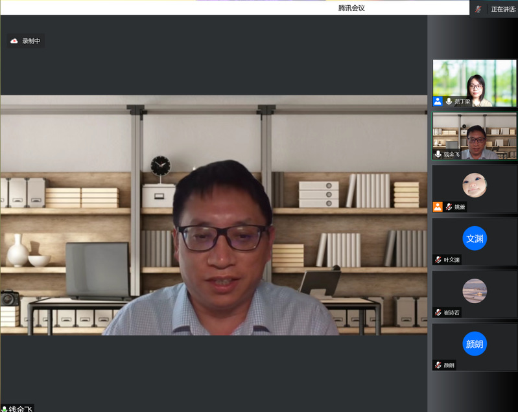Click the microphone icon on 范丁梁's tile

point(448,101)
